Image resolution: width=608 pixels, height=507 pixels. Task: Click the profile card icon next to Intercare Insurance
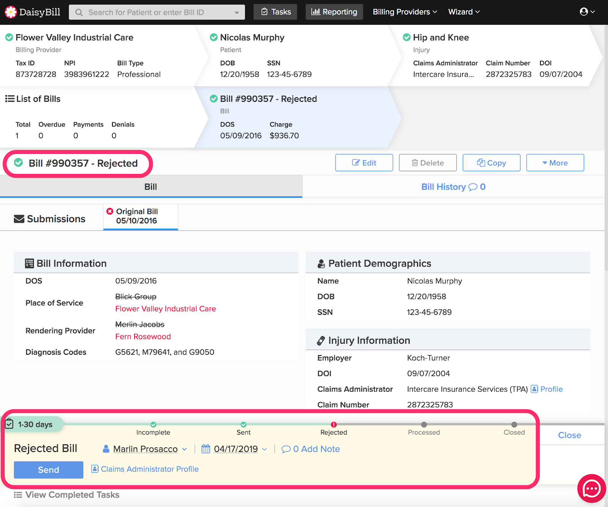[534, 389]
